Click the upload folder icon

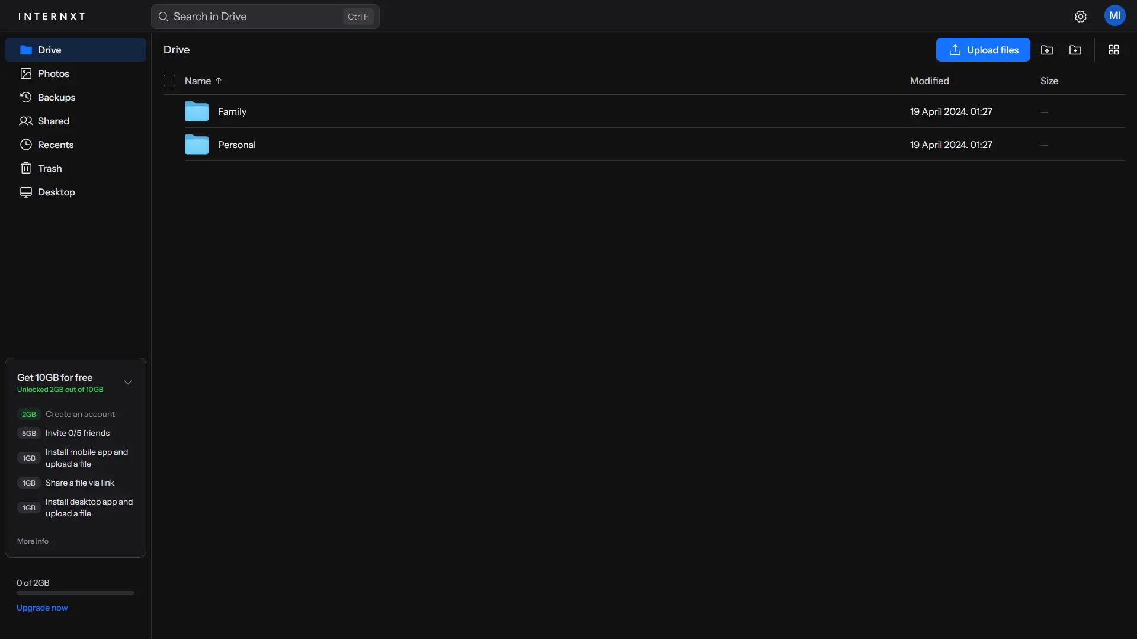tap(1047, 50)
